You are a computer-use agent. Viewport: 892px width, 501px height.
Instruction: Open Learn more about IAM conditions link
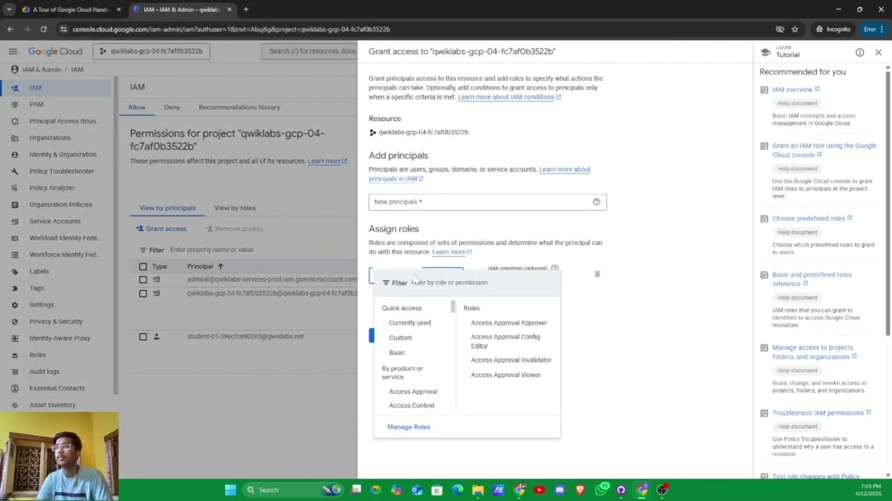(509, 97)
